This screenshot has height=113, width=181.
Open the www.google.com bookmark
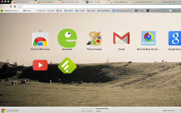(x=122, y=11)
